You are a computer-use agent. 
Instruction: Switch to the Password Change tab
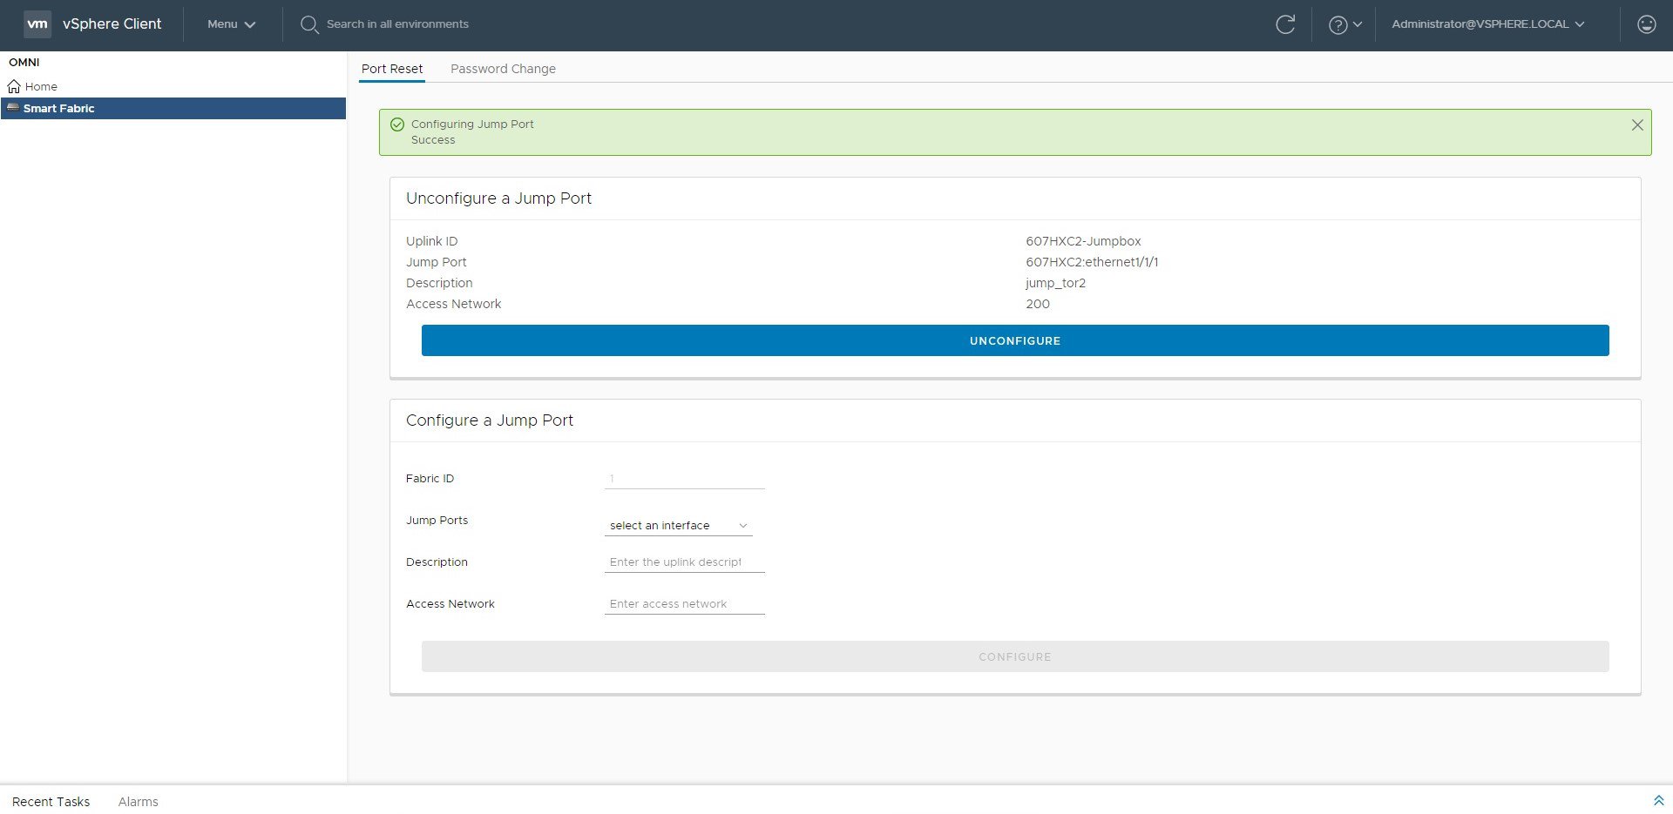point(503,69)
